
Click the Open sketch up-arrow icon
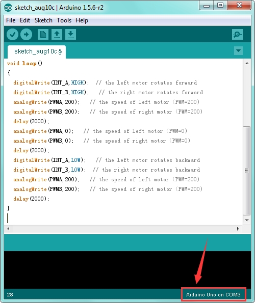[57, 35]
